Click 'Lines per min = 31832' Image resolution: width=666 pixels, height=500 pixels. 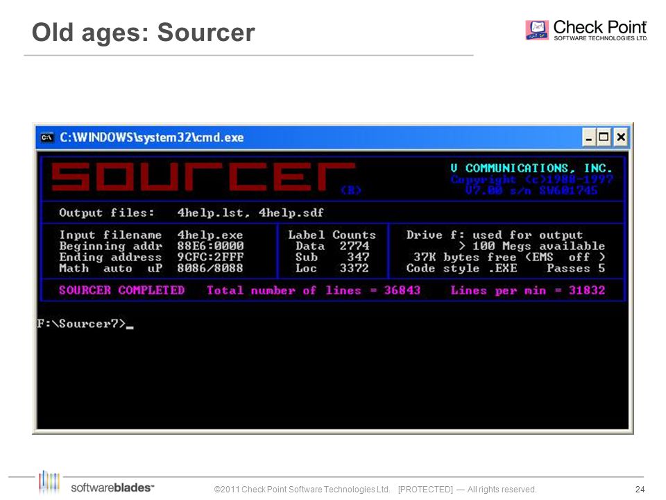[x=527, y=290]
